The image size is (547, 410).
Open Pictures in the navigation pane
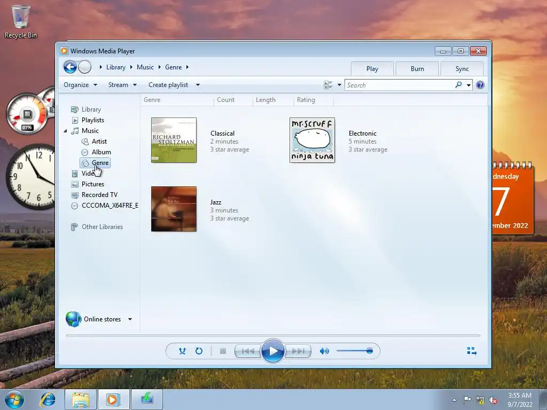[x=93, y=184]
